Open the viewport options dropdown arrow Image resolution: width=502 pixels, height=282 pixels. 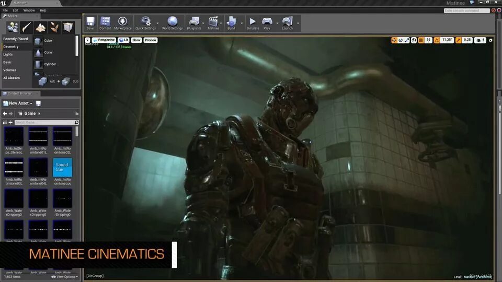(x=87, y=40)
